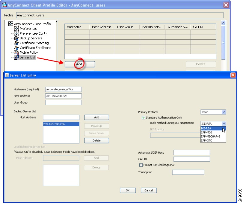This screenshot has height=204, width=243.
Task: Click Delete button for backup server list
Action: pos(96,140)
